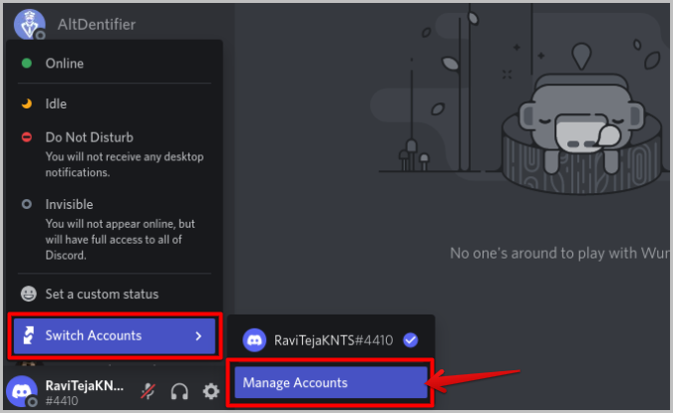Click the blue checkmark beside RaviTejaKNTS#4410

click(x=411, y=340)
